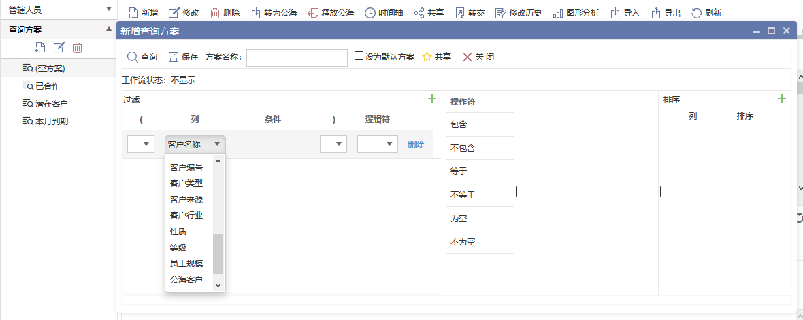803x320 pixels.
Task: Click the edit query scheme icon in sidebar
Action: coord(59,48)
